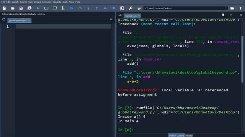Browse for a working directory

[x=232, y=8]
